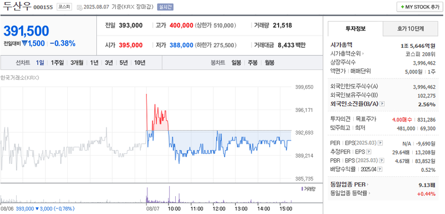Click the 거래량 value 21,518
Viewport: 445px width, 214px height.
[282, 26]
